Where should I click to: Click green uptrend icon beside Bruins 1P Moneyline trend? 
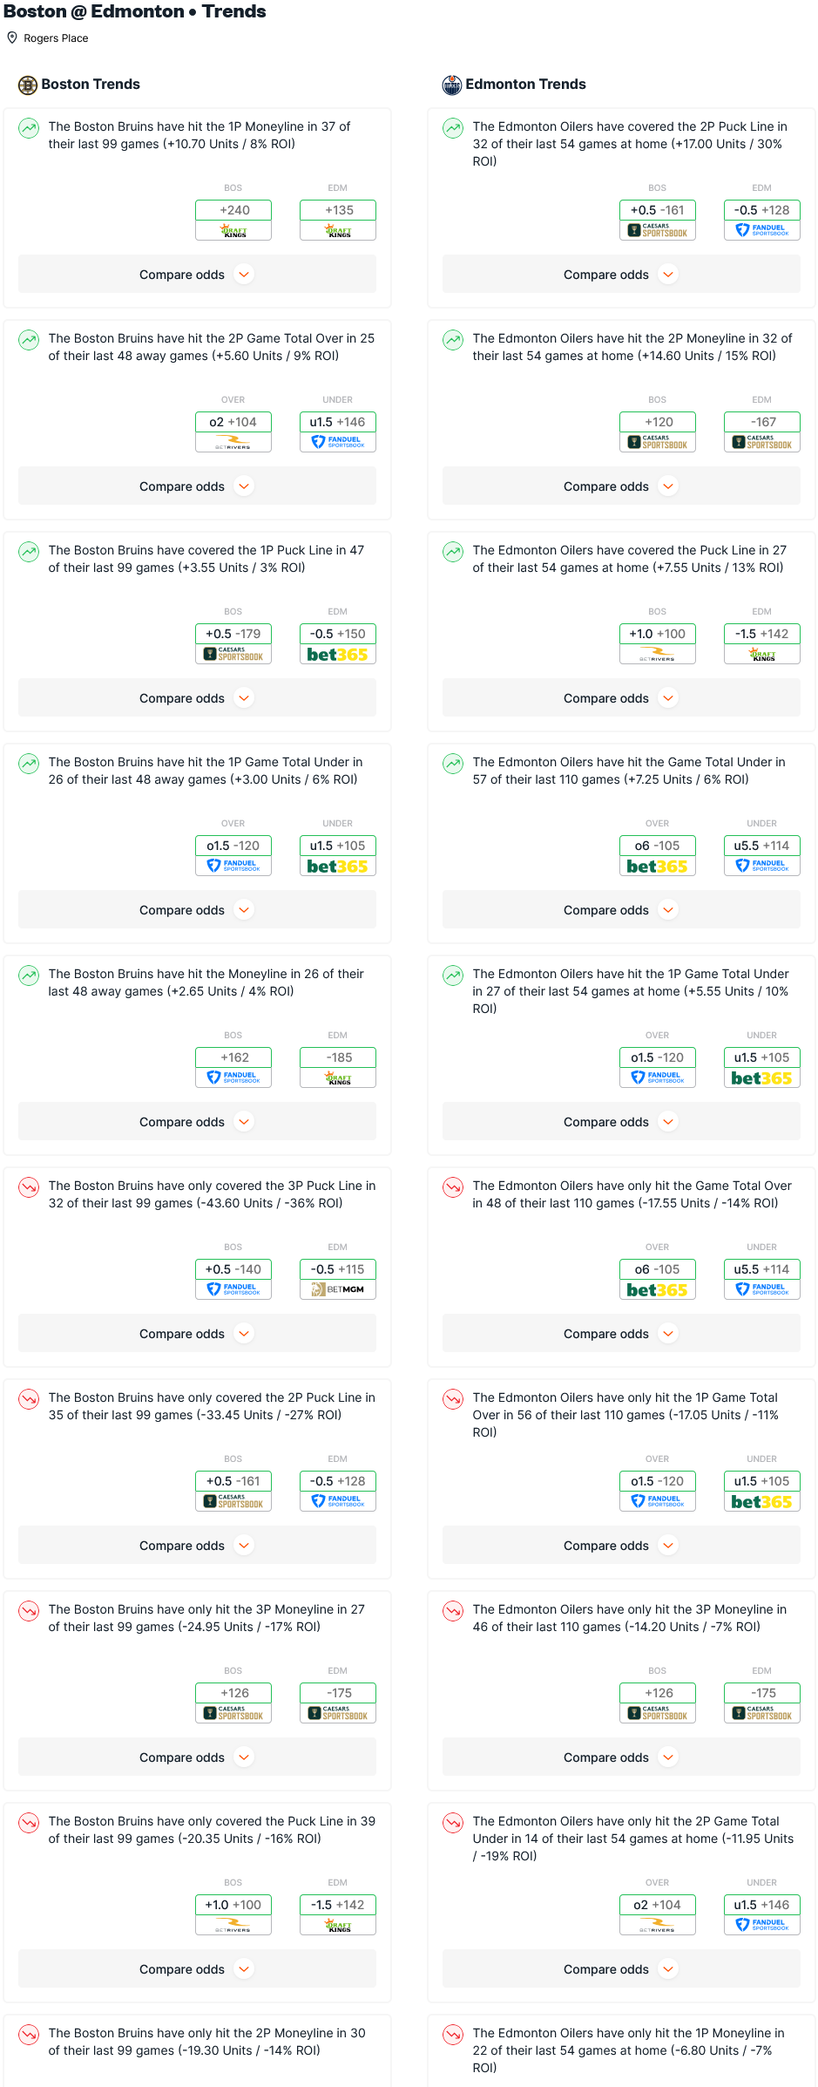pos(29,128)
